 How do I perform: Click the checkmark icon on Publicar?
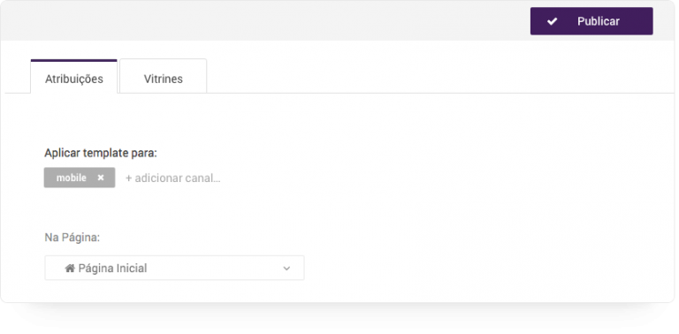pos(552,21)
